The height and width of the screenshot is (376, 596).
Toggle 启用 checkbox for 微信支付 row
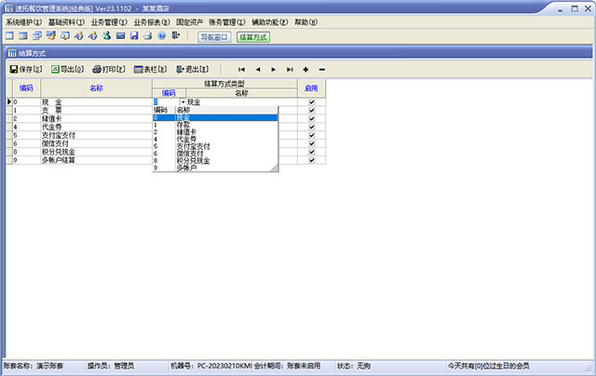(x=311, y=143)
